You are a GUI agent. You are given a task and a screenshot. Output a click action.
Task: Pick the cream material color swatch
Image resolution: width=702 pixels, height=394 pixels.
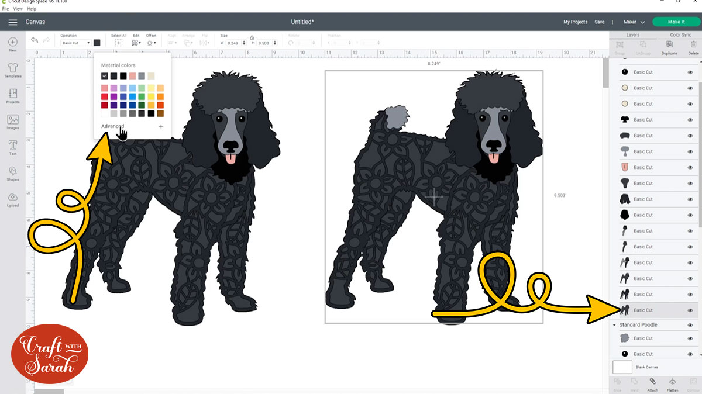pos(151,76)
